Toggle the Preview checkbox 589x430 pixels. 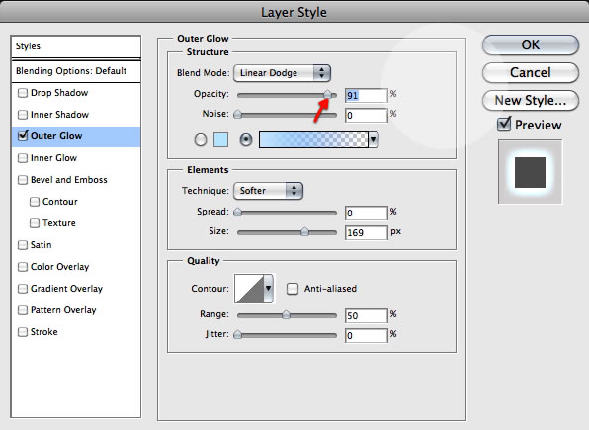pos(504,124)
